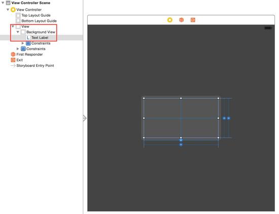Click the yellow View Controller icon in scene dock
This screenshot has width=279, height=214.
click(x=170, y=20)
